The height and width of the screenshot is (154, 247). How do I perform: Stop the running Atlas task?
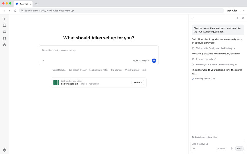tap(239, 148)
